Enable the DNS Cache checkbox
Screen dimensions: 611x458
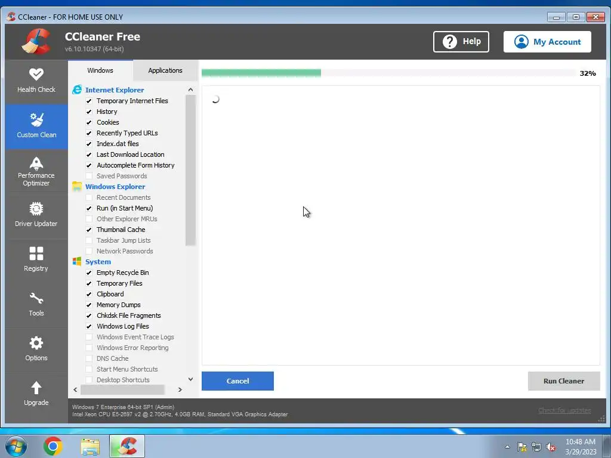(89, 358)
